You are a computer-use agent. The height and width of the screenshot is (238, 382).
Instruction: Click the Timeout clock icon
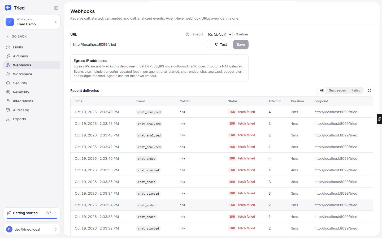click(188, 34)
